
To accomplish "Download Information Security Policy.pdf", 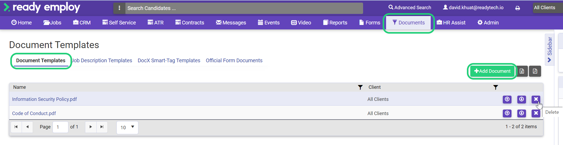I will [522, 99].
